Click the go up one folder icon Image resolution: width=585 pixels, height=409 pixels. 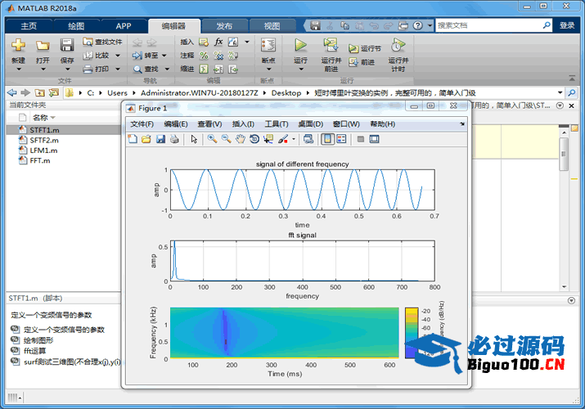[x=40, y=92]
